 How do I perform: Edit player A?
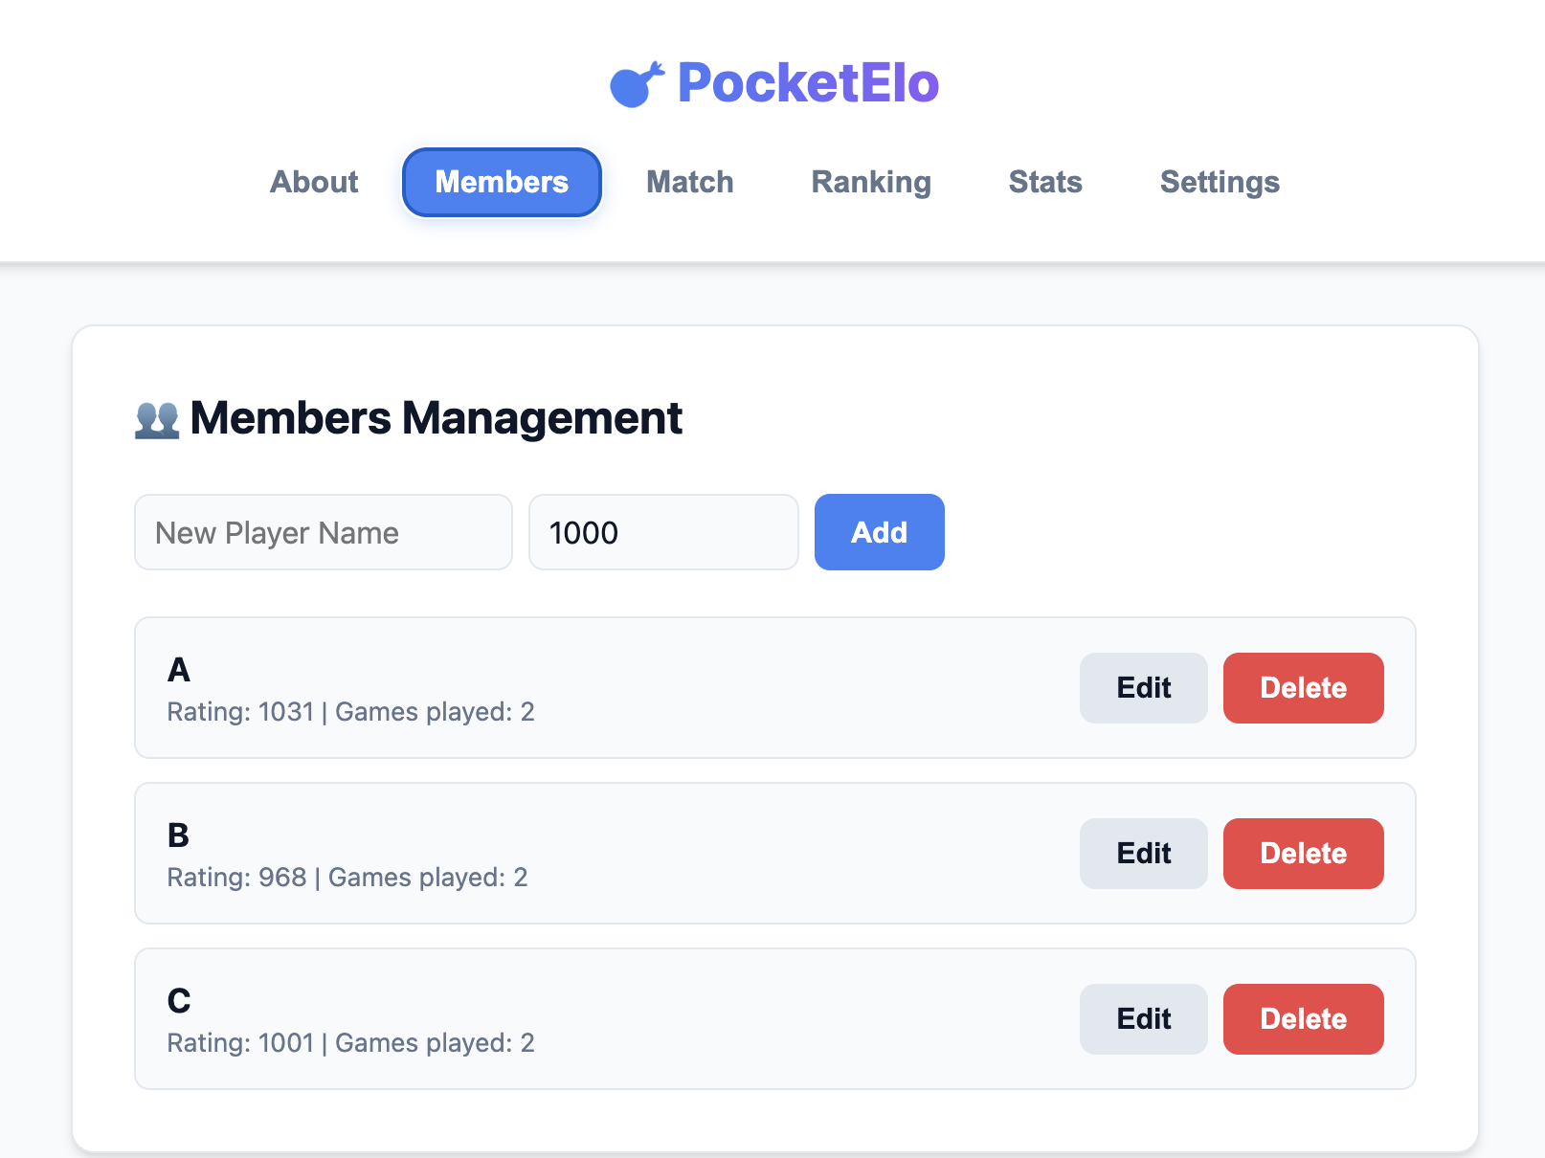pyautogui.click(x=1143, y=688)
